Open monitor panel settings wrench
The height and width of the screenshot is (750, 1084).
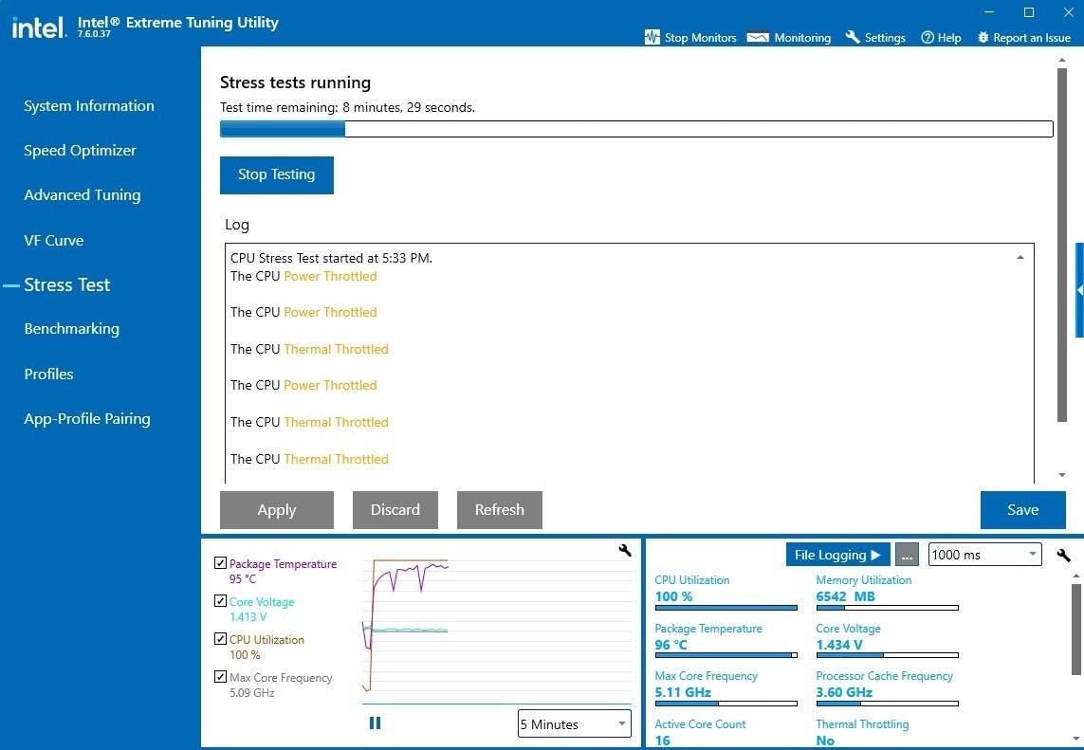1064,555
